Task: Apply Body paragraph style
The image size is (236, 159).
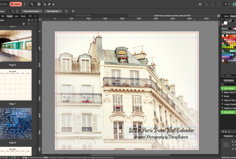Action: (228, 96)
